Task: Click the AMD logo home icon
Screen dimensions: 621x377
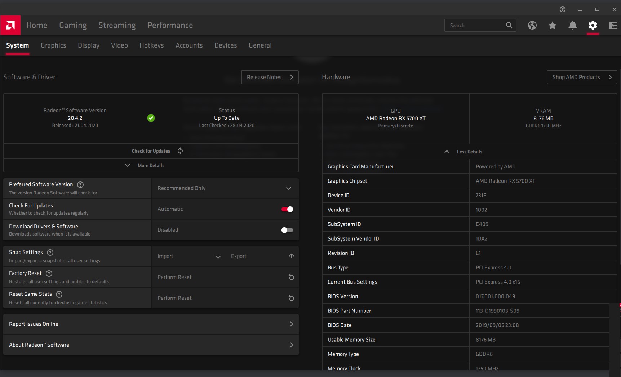Action: tap(10, 25)
